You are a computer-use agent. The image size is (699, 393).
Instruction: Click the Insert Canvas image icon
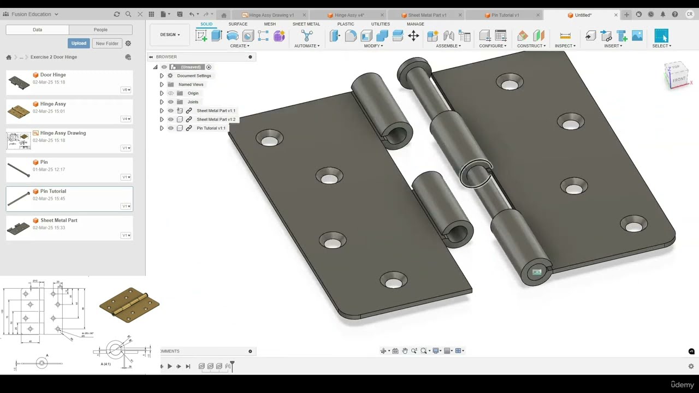click(x=637, y=36)
